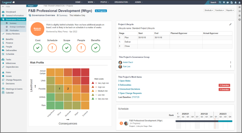Click the Legend home icon
The height and width of the screenshot is (133, 242).
click(x=13, y=2)
